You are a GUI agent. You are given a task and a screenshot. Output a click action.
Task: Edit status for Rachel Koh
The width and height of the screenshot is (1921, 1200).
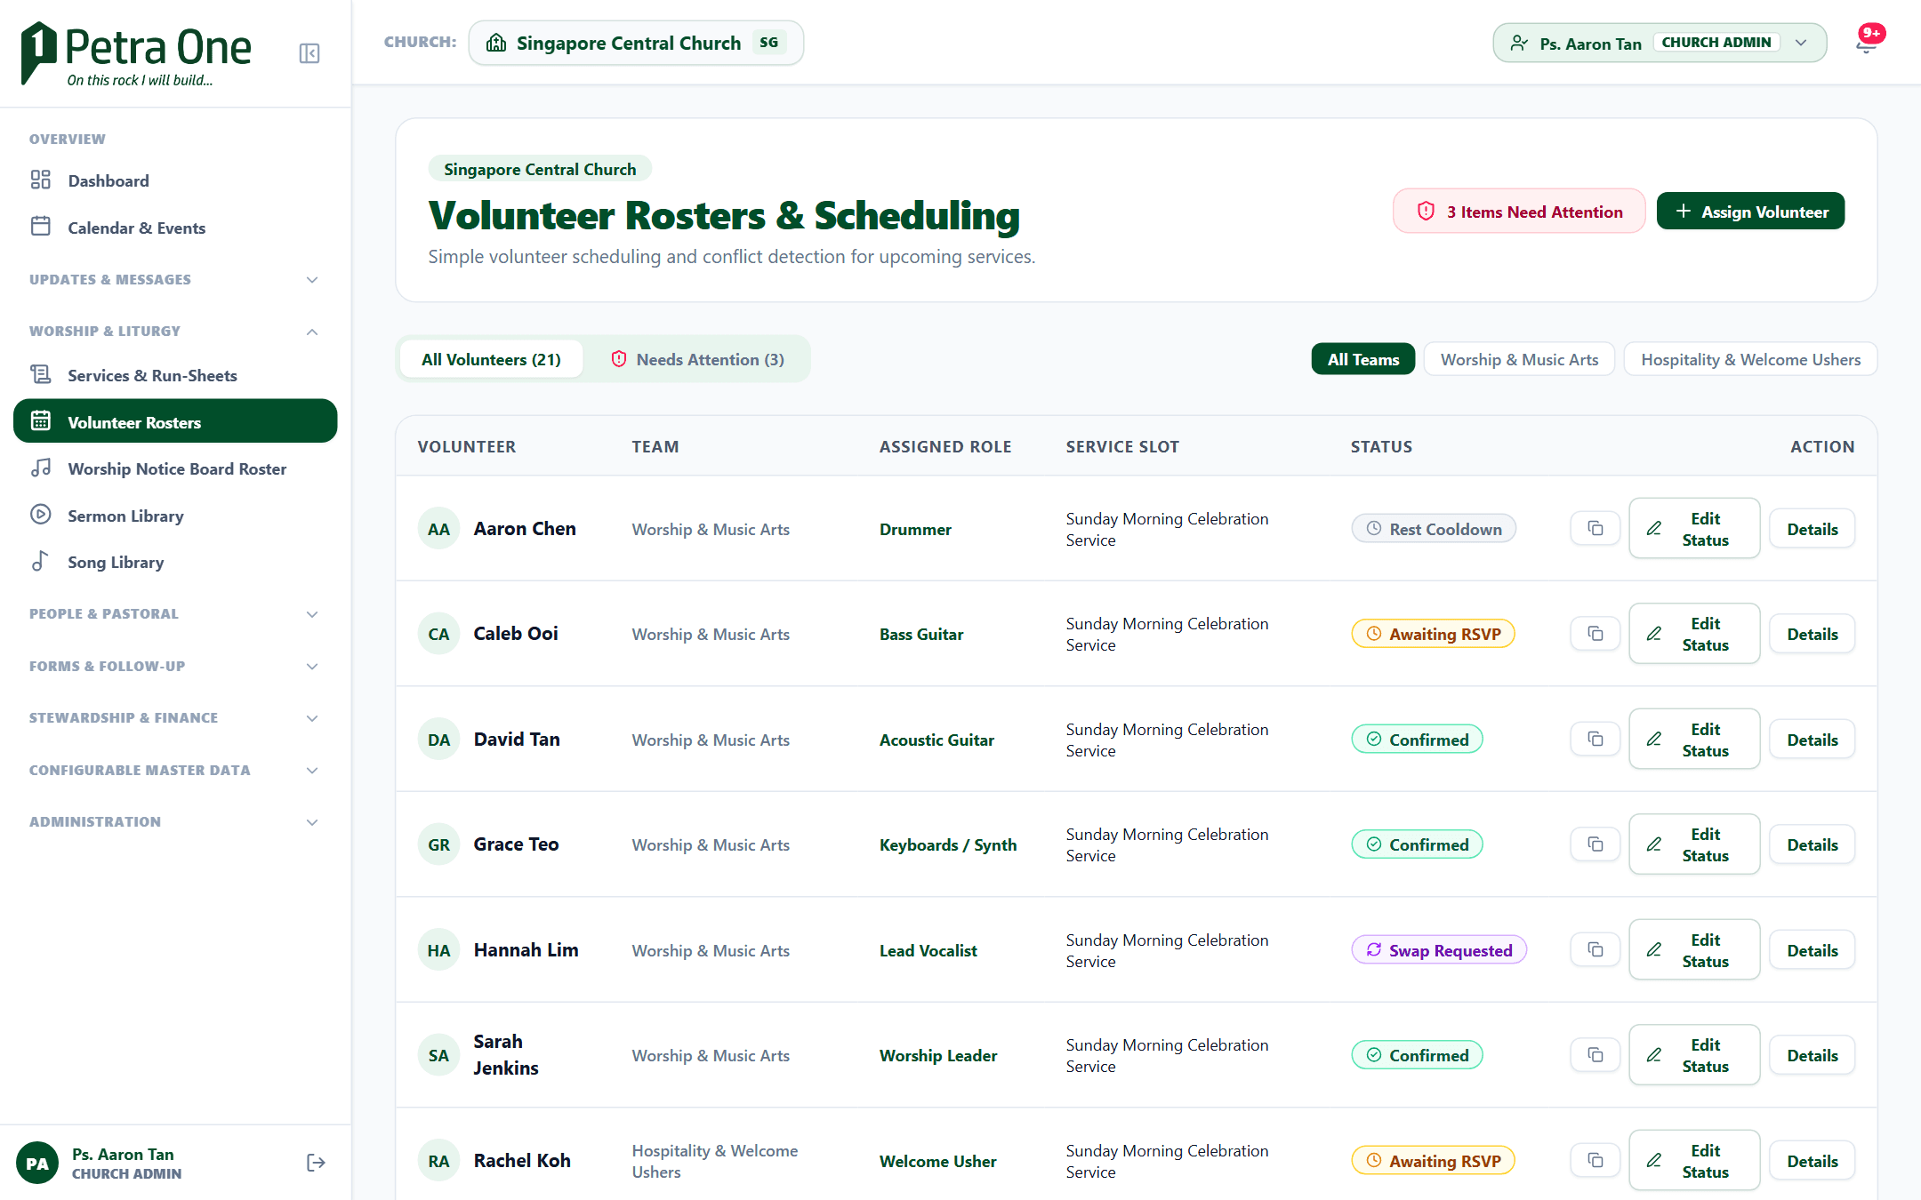pos(1694,1161)
